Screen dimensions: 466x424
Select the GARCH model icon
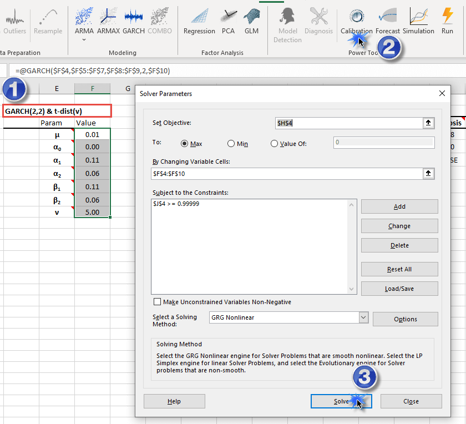tap(134, 20)
